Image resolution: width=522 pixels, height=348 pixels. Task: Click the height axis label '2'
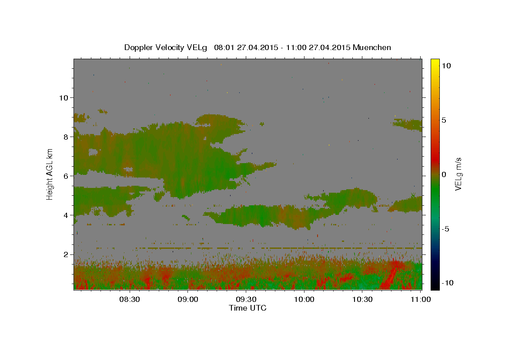tap(65, 254)
